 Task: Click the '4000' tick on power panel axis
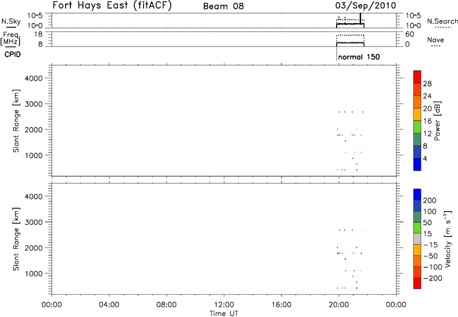point(34,78)
